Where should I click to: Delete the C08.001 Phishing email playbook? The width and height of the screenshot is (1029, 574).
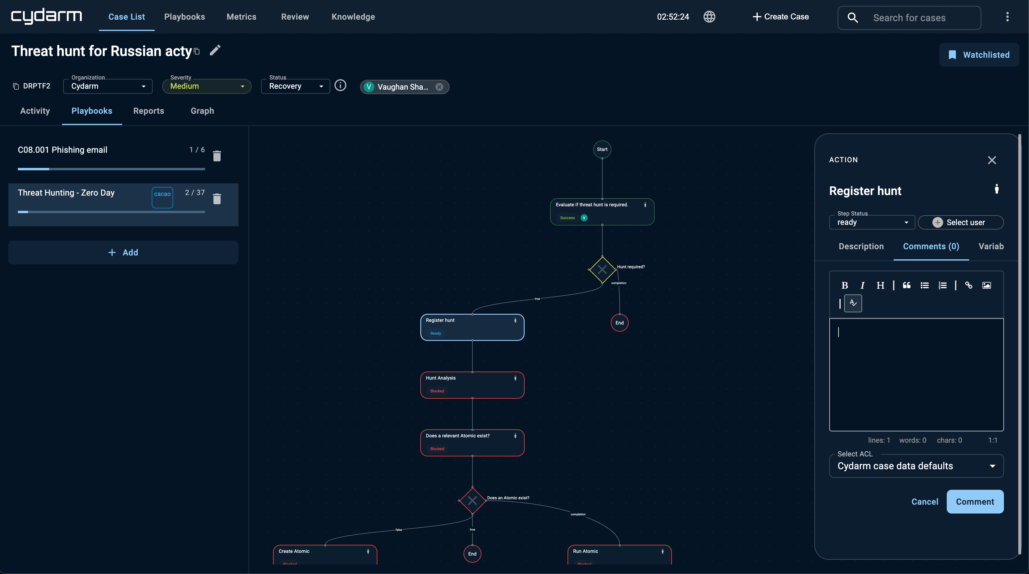coord(217,156)
